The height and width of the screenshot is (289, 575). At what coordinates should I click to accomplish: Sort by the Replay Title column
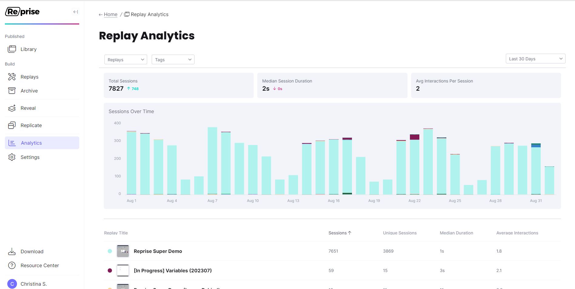point(116,233)
